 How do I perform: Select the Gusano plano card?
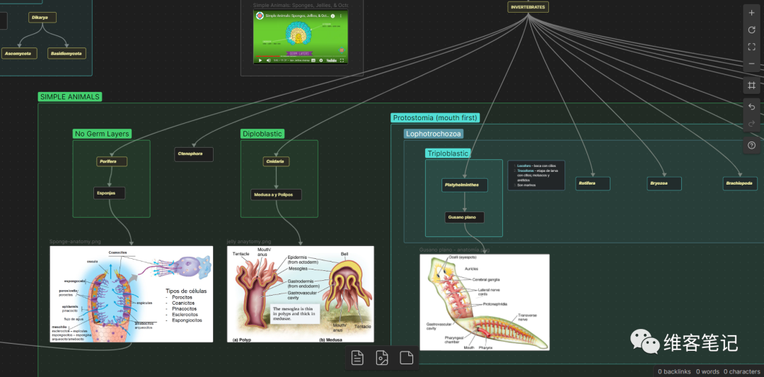[464, 217]
